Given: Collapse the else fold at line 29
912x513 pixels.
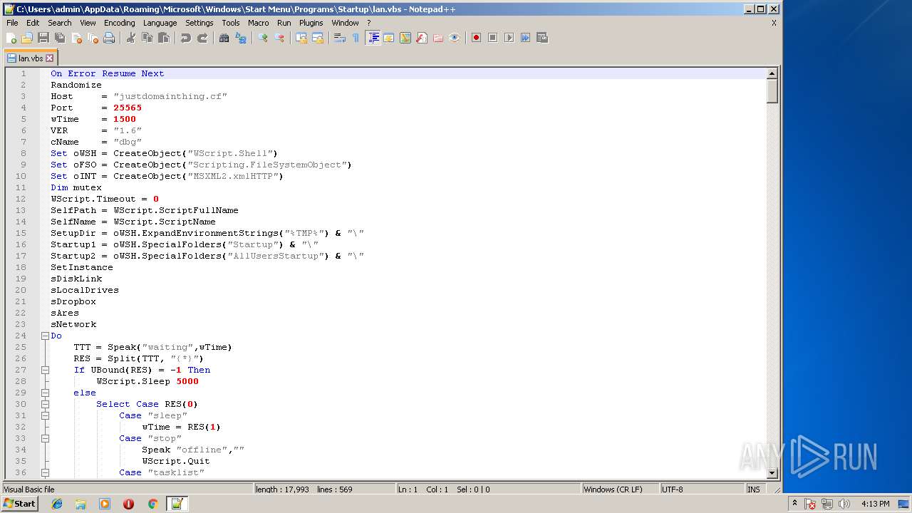Looking at the screenshot, I should [x=45, y=393].
